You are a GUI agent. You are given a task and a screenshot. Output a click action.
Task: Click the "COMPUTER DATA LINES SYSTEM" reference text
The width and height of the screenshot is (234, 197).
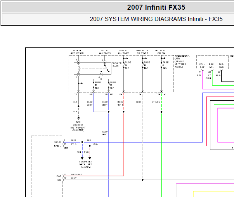click(86, 164)
